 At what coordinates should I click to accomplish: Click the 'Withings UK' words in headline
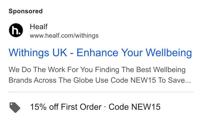click(38, 53)
